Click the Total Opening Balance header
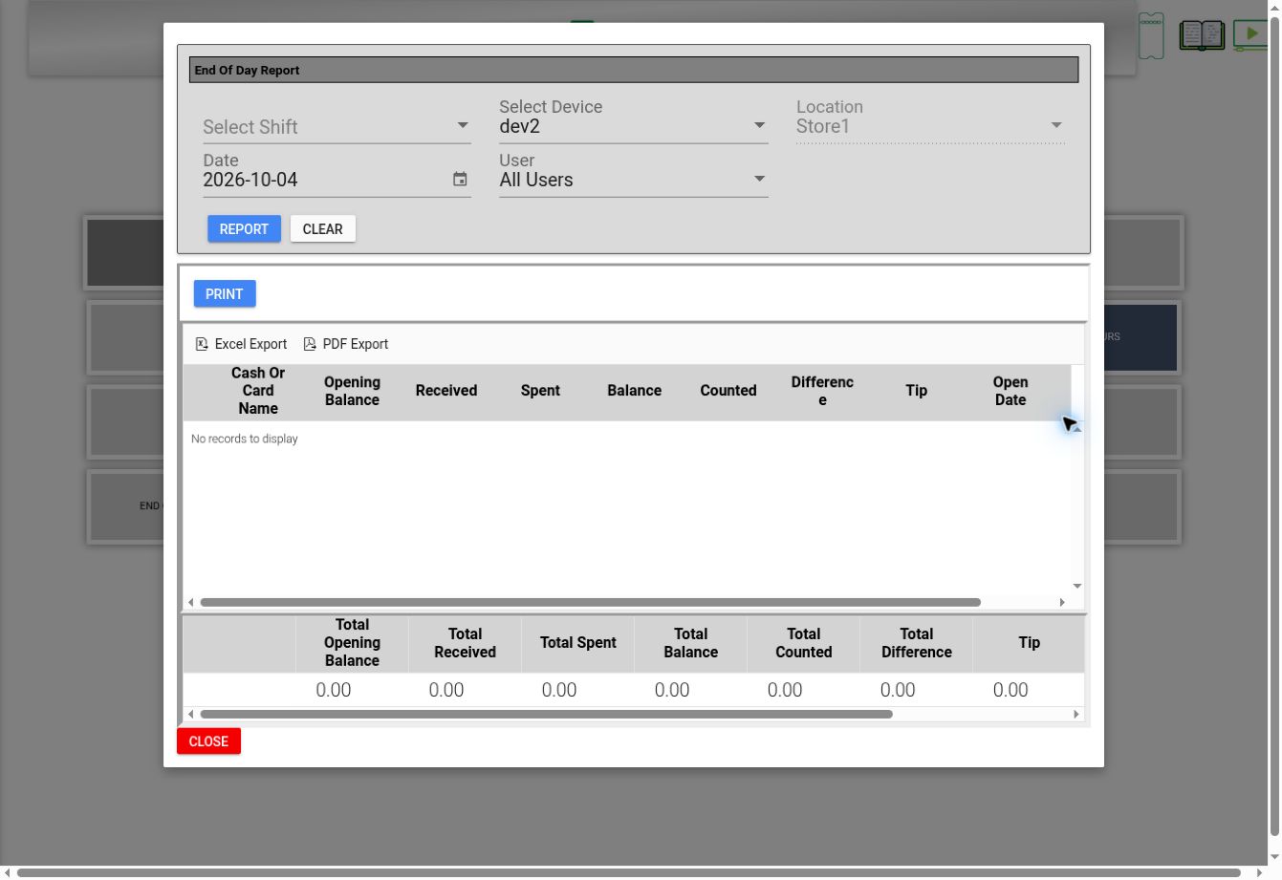Screen dimensions: 1282x880 coord(352,643)
